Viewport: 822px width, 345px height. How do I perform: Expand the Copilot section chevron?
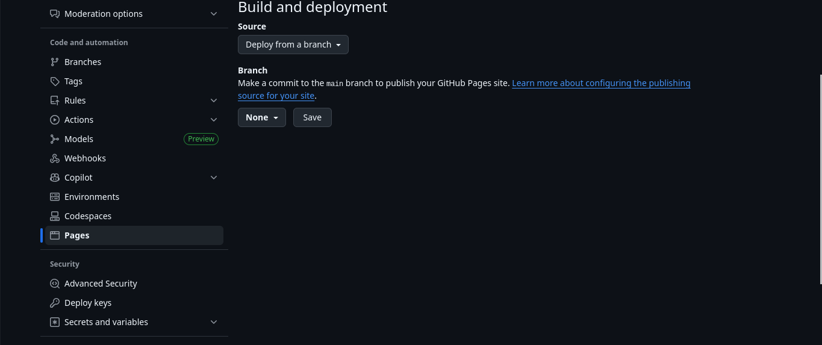[x=214, y=178]
